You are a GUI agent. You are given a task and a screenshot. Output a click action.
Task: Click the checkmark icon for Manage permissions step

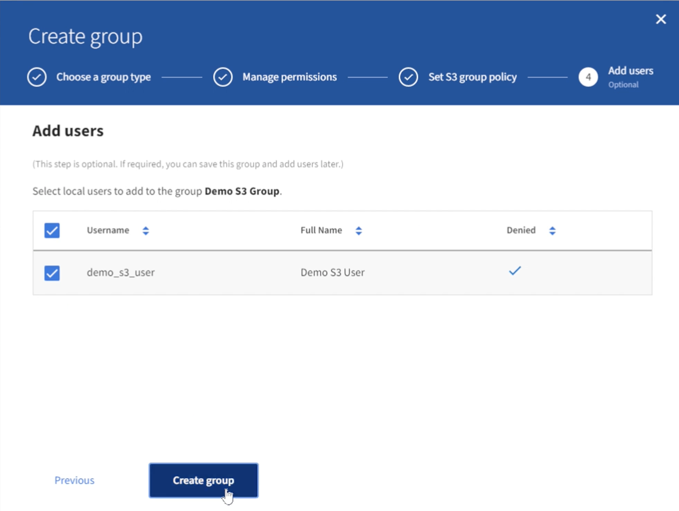pyautogui.click(x=223, y=77)
